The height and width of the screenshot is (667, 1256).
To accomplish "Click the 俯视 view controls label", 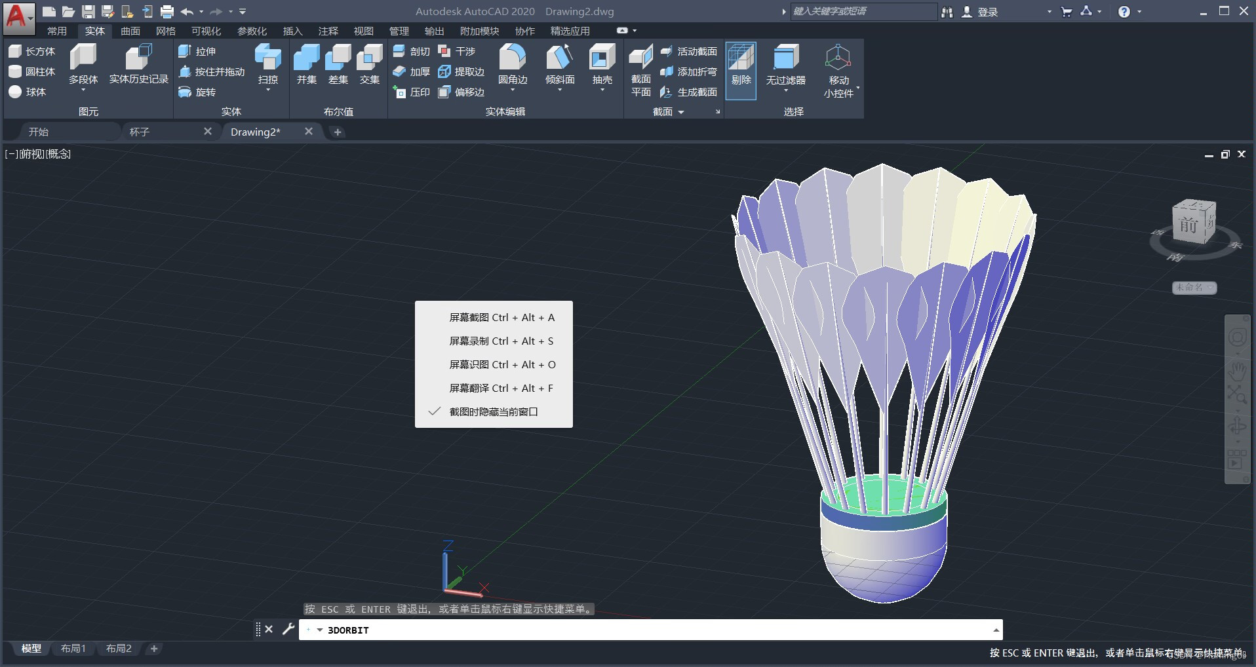I will click(x=31, y=154).
